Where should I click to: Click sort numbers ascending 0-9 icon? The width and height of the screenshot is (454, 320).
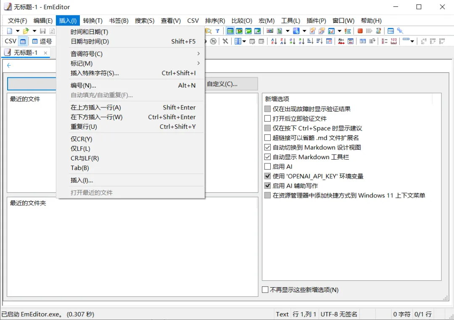coord(293,41)
